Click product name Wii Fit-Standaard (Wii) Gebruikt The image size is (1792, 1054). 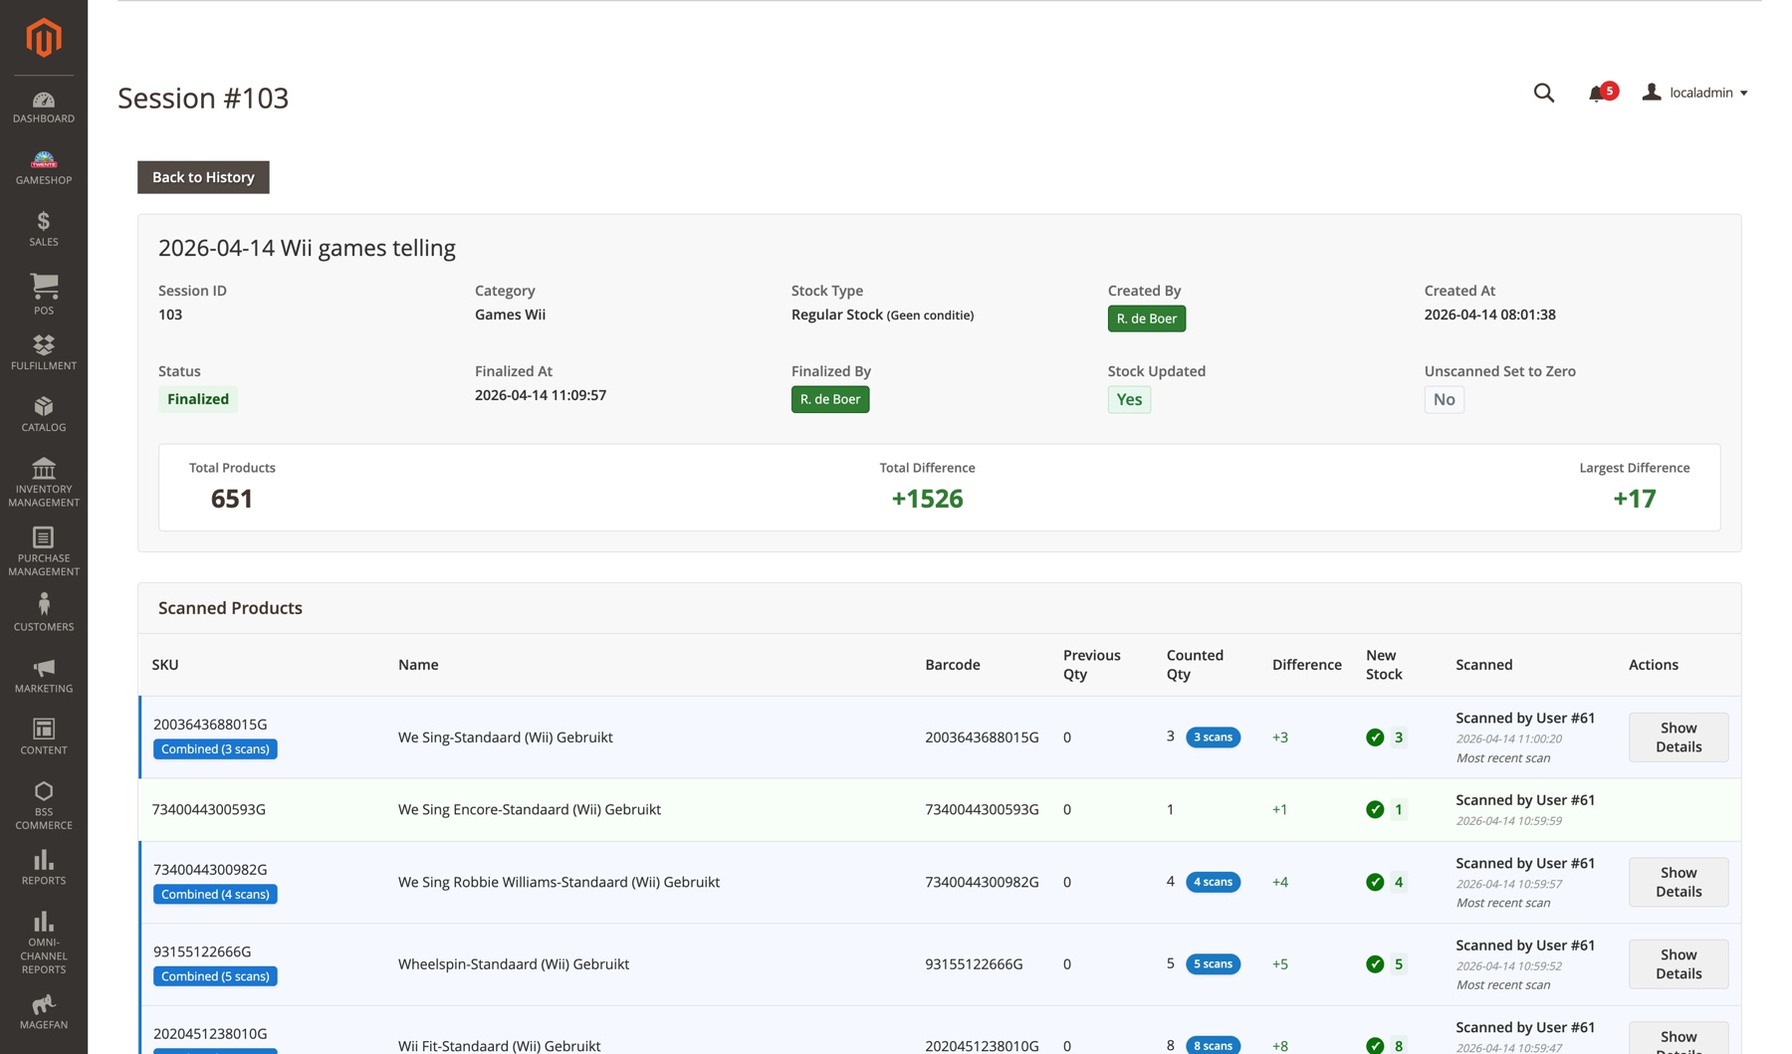click(x=500, y=1046)
